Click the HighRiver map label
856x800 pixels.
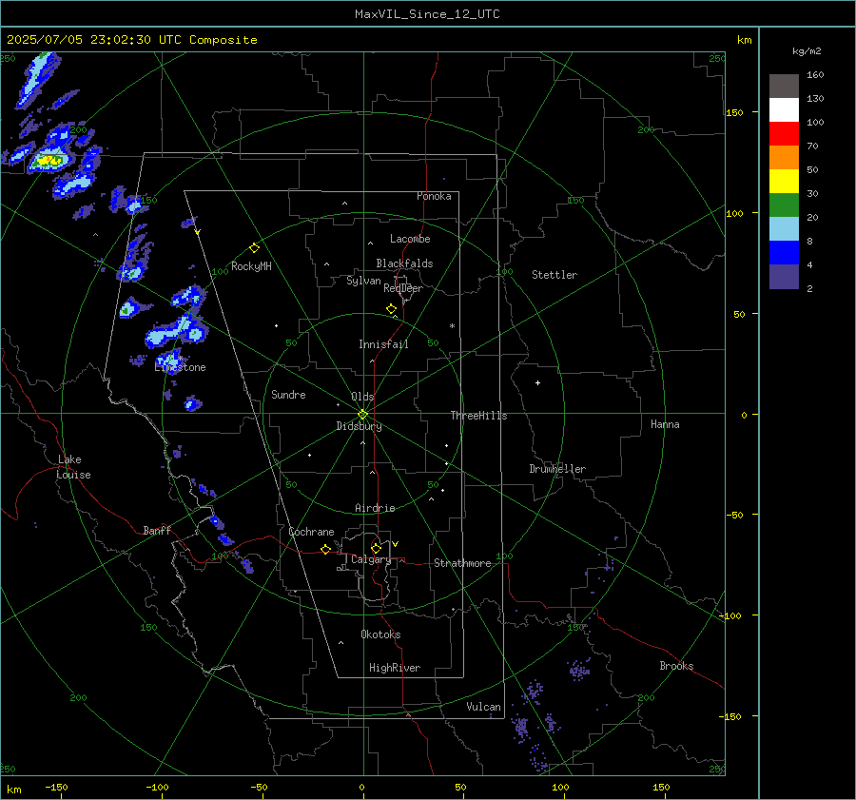(x=395, y=668)
